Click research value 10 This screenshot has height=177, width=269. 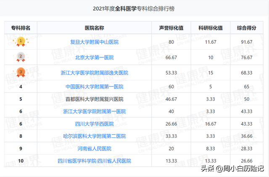pos(211,57)
